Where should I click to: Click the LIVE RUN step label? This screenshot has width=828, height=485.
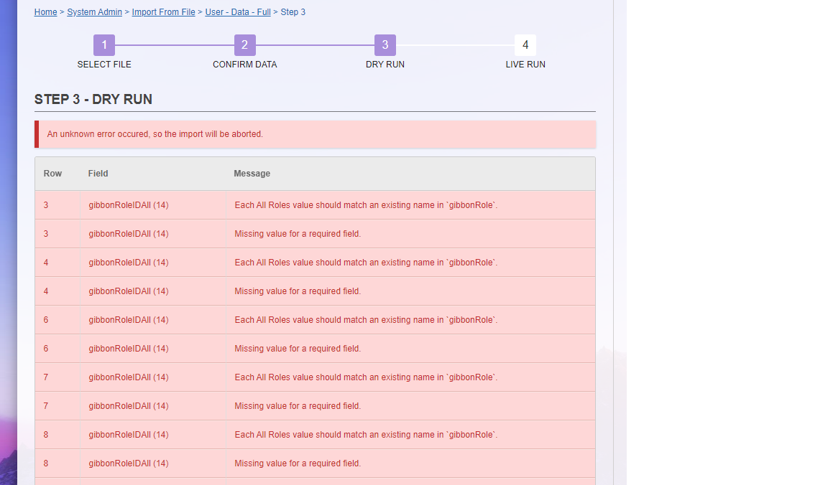[x=525, y=65]
